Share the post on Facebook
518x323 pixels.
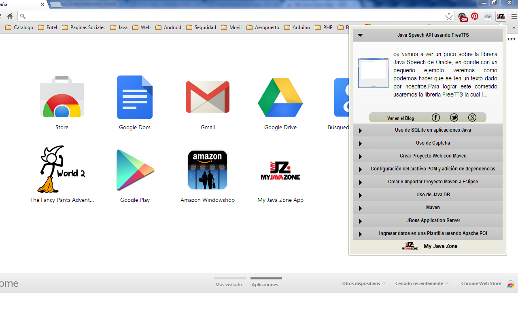click(436, 117)
